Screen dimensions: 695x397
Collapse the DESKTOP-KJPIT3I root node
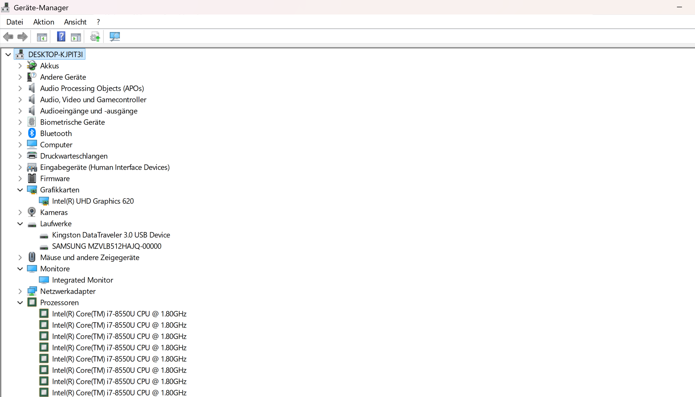point(8,55)
